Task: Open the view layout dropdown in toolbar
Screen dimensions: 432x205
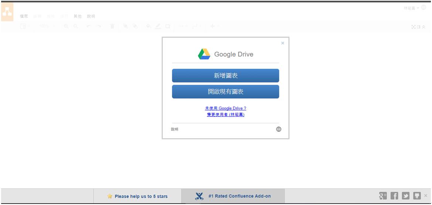Action: (25, 26)
